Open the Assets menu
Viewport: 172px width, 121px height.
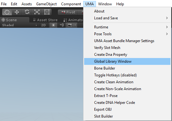click(27, 4)
